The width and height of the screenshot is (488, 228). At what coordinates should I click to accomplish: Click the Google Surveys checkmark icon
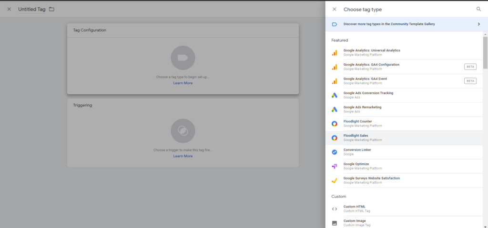pyautogui.click(x=334, y=180)
